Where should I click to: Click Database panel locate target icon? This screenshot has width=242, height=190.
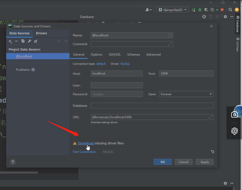pyautogui.click(x=204, y=17)
